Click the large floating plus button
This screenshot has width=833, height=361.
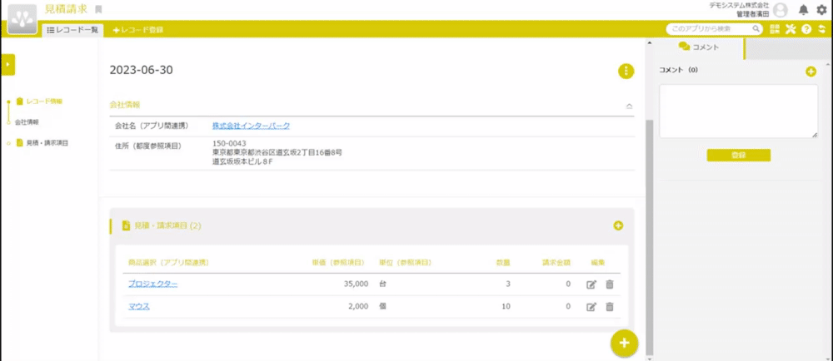624,342
